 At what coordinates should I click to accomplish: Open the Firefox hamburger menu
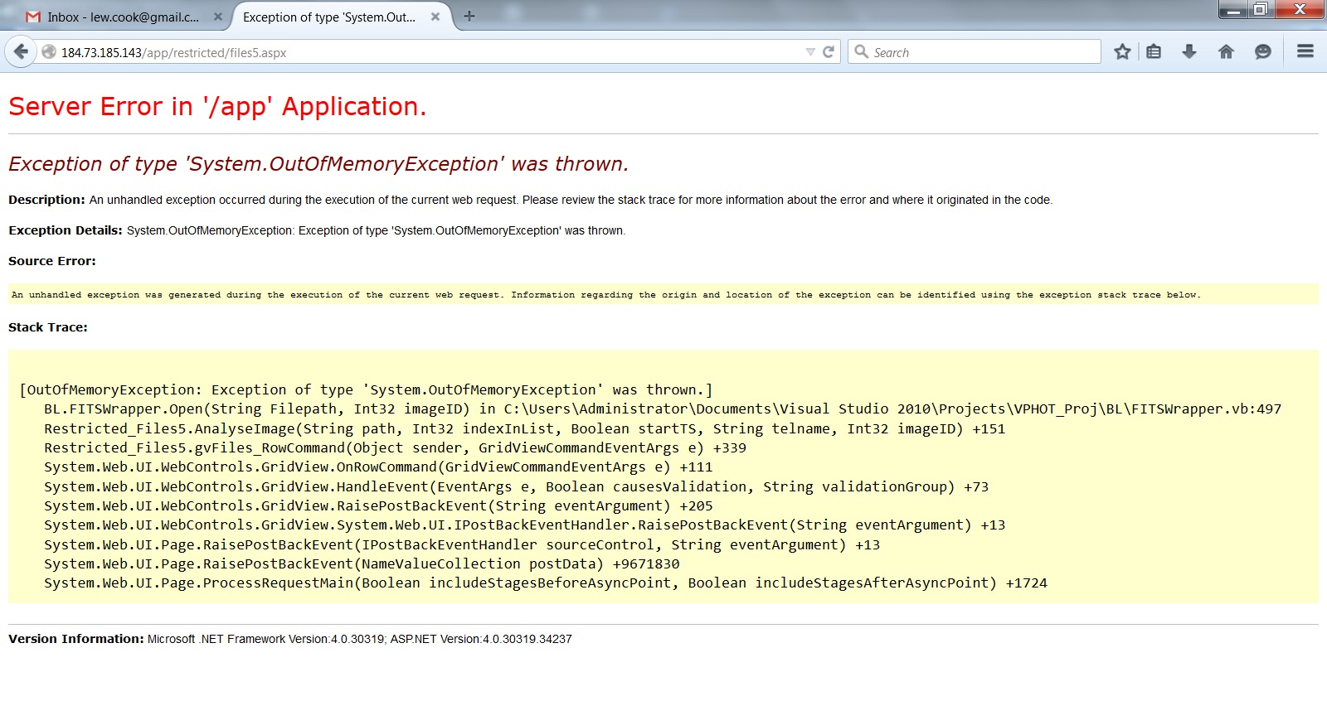(x=1305, y=51)
